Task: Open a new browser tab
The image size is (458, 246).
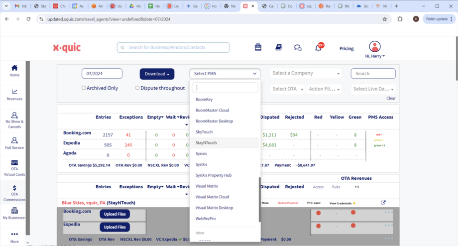Action: click(396, 6)
